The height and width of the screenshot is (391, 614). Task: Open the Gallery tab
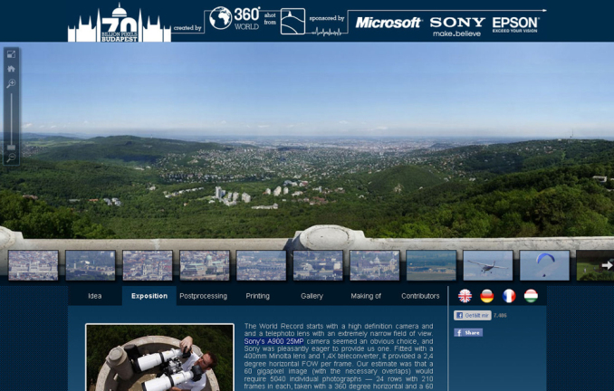312,296
